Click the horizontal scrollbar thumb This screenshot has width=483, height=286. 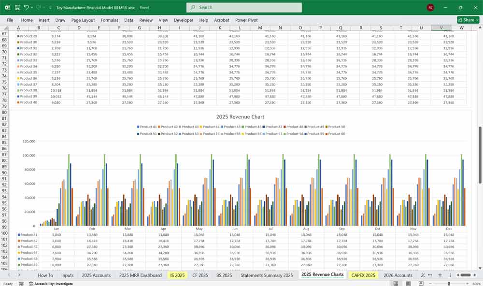[x=466, y=275]
